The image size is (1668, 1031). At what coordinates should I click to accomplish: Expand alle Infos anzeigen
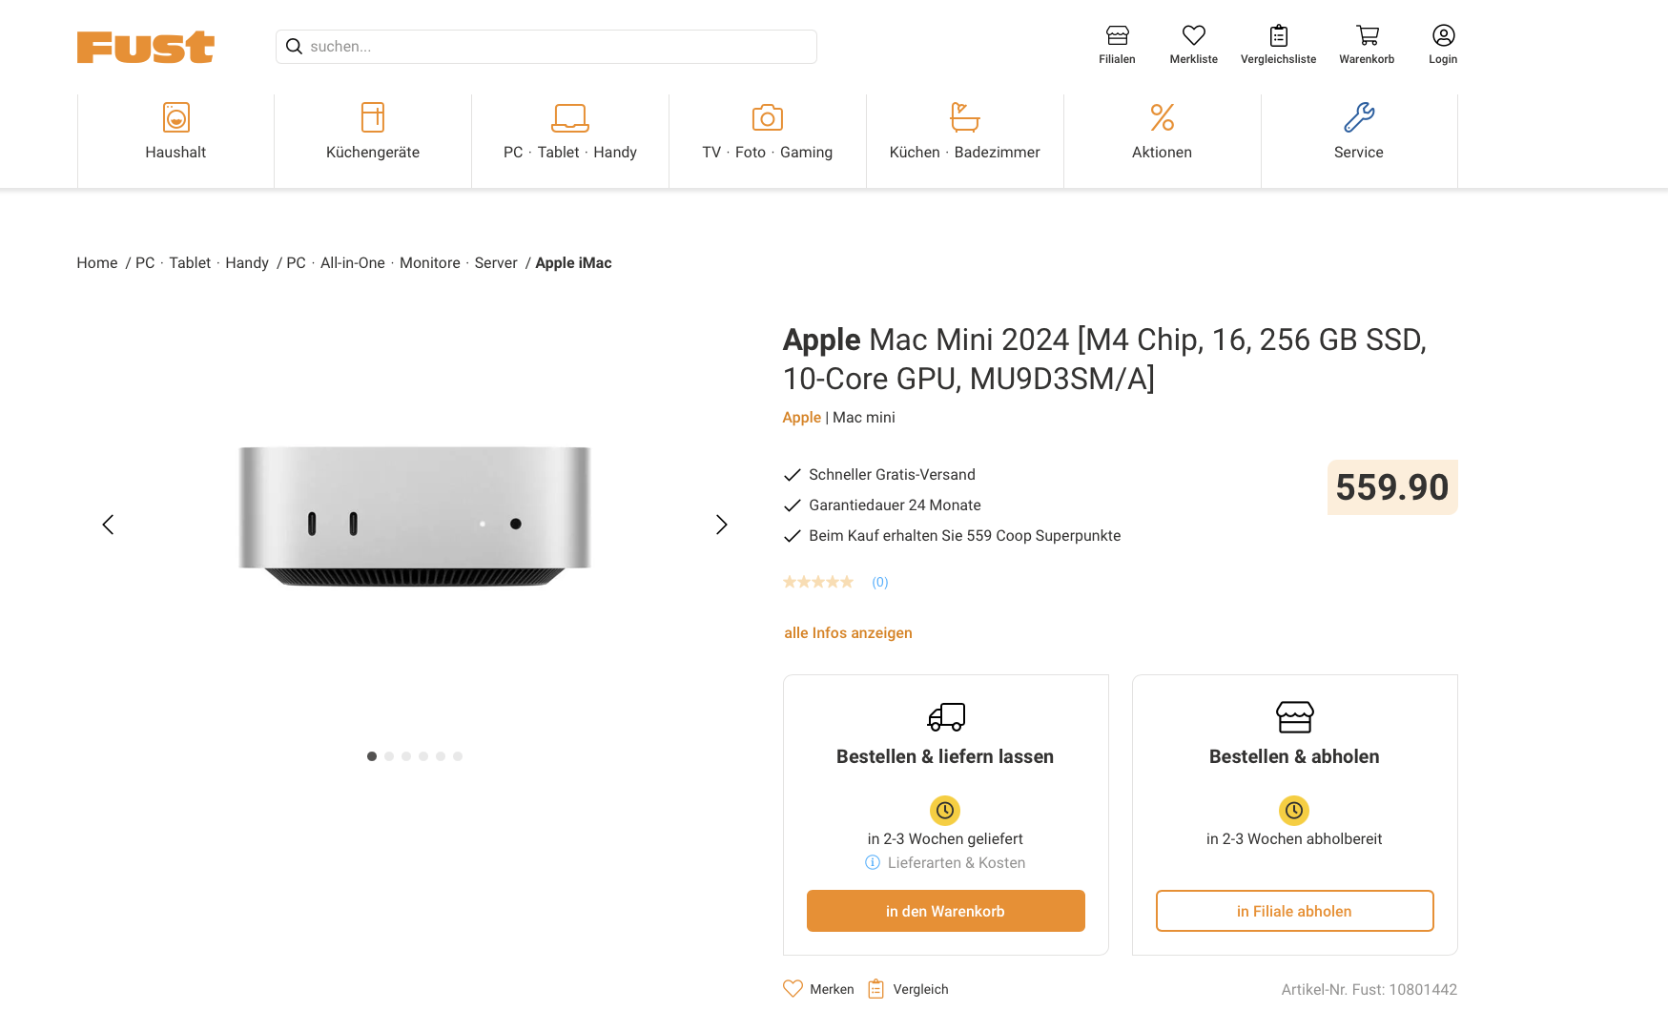click(848, 633)
